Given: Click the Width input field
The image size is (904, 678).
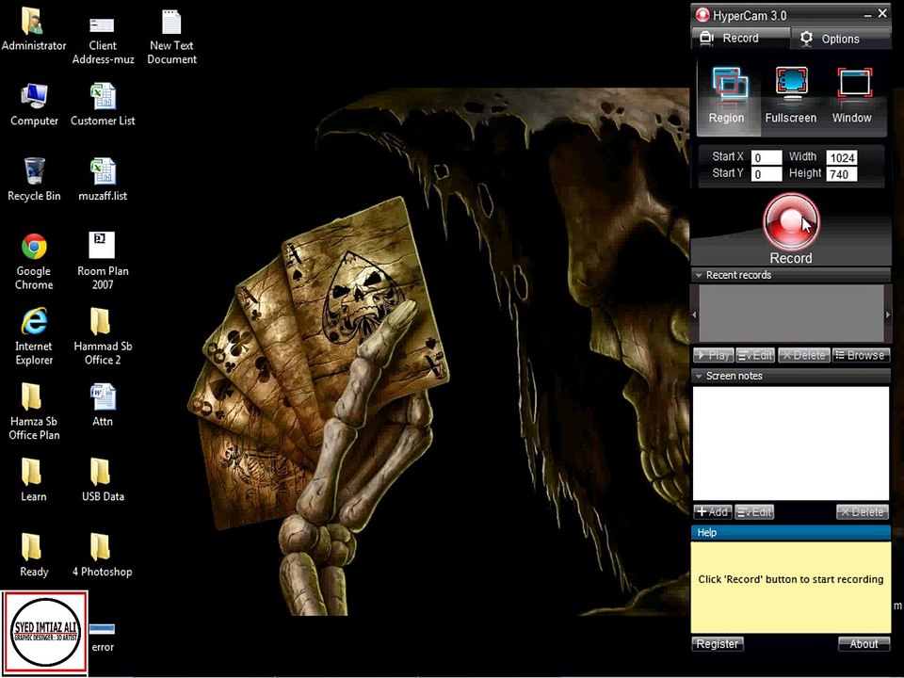Looking at the screenshot, I should pyautogui.click(x=842, y=157).
